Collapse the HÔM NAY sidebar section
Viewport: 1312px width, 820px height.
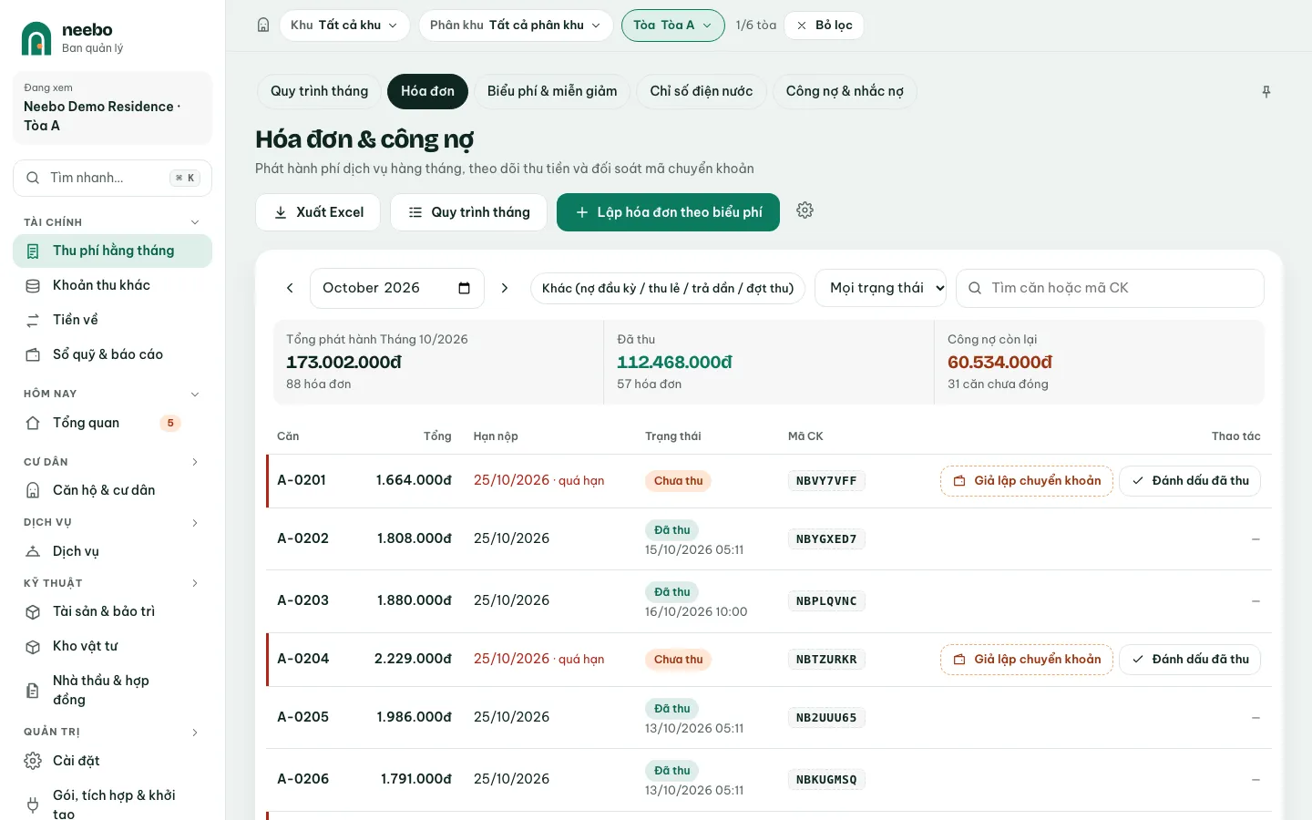(x=194, y=394)
